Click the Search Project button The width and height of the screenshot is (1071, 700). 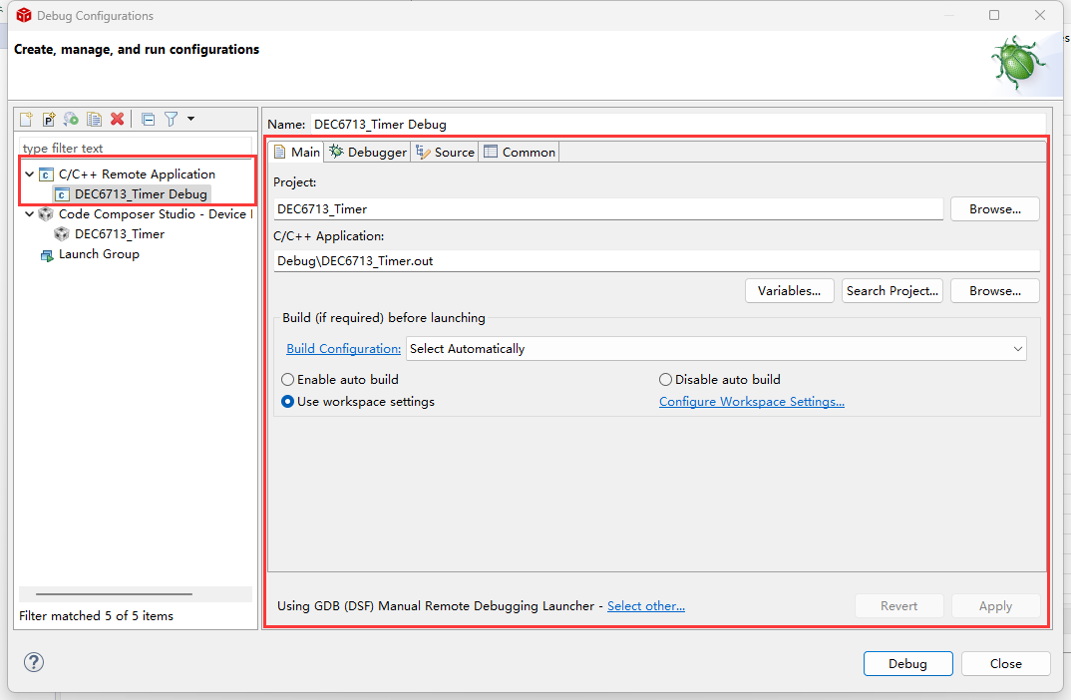pyautogui.click(x=892, y=291)
